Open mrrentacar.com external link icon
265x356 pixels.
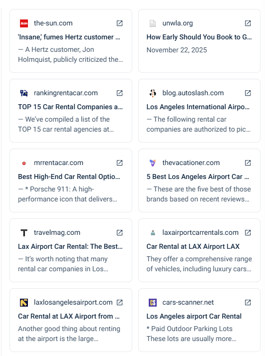[120, 163]
